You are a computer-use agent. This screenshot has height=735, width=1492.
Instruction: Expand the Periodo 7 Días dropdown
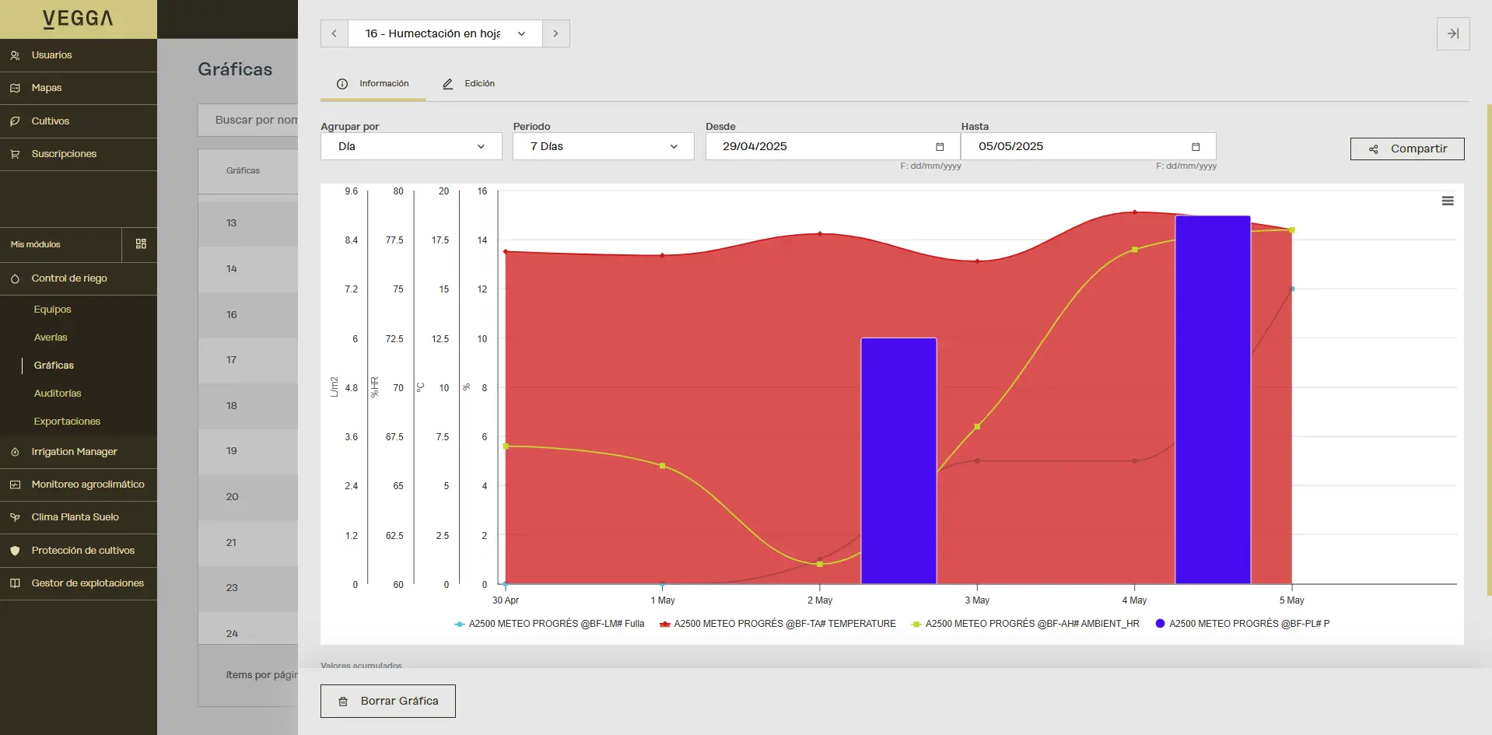603,146
